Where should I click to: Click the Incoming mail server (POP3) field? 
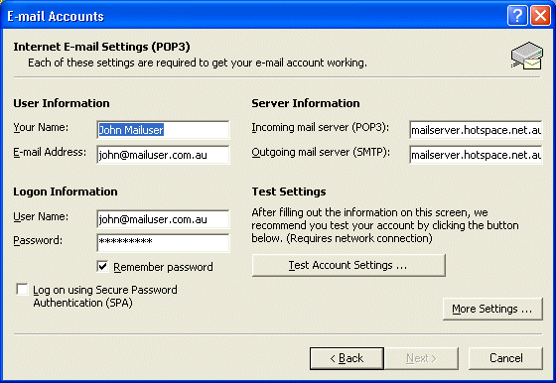click(476, 130)
